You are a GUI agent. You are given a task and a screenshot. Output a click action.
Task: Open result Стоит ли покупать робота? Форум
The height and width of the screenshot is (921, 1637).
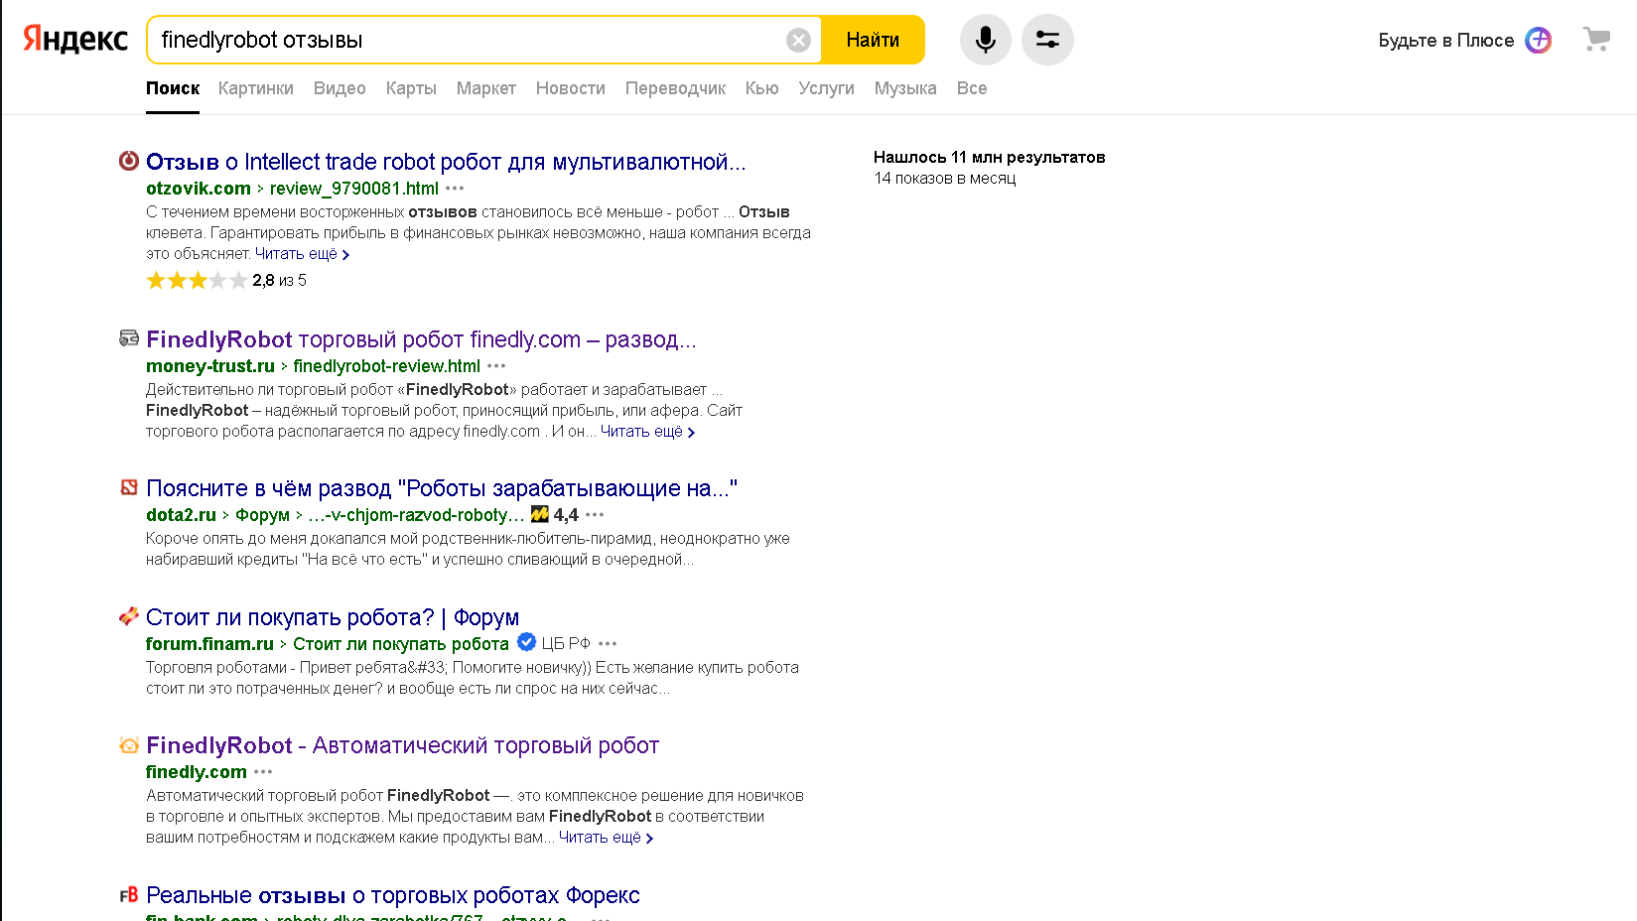333,617
